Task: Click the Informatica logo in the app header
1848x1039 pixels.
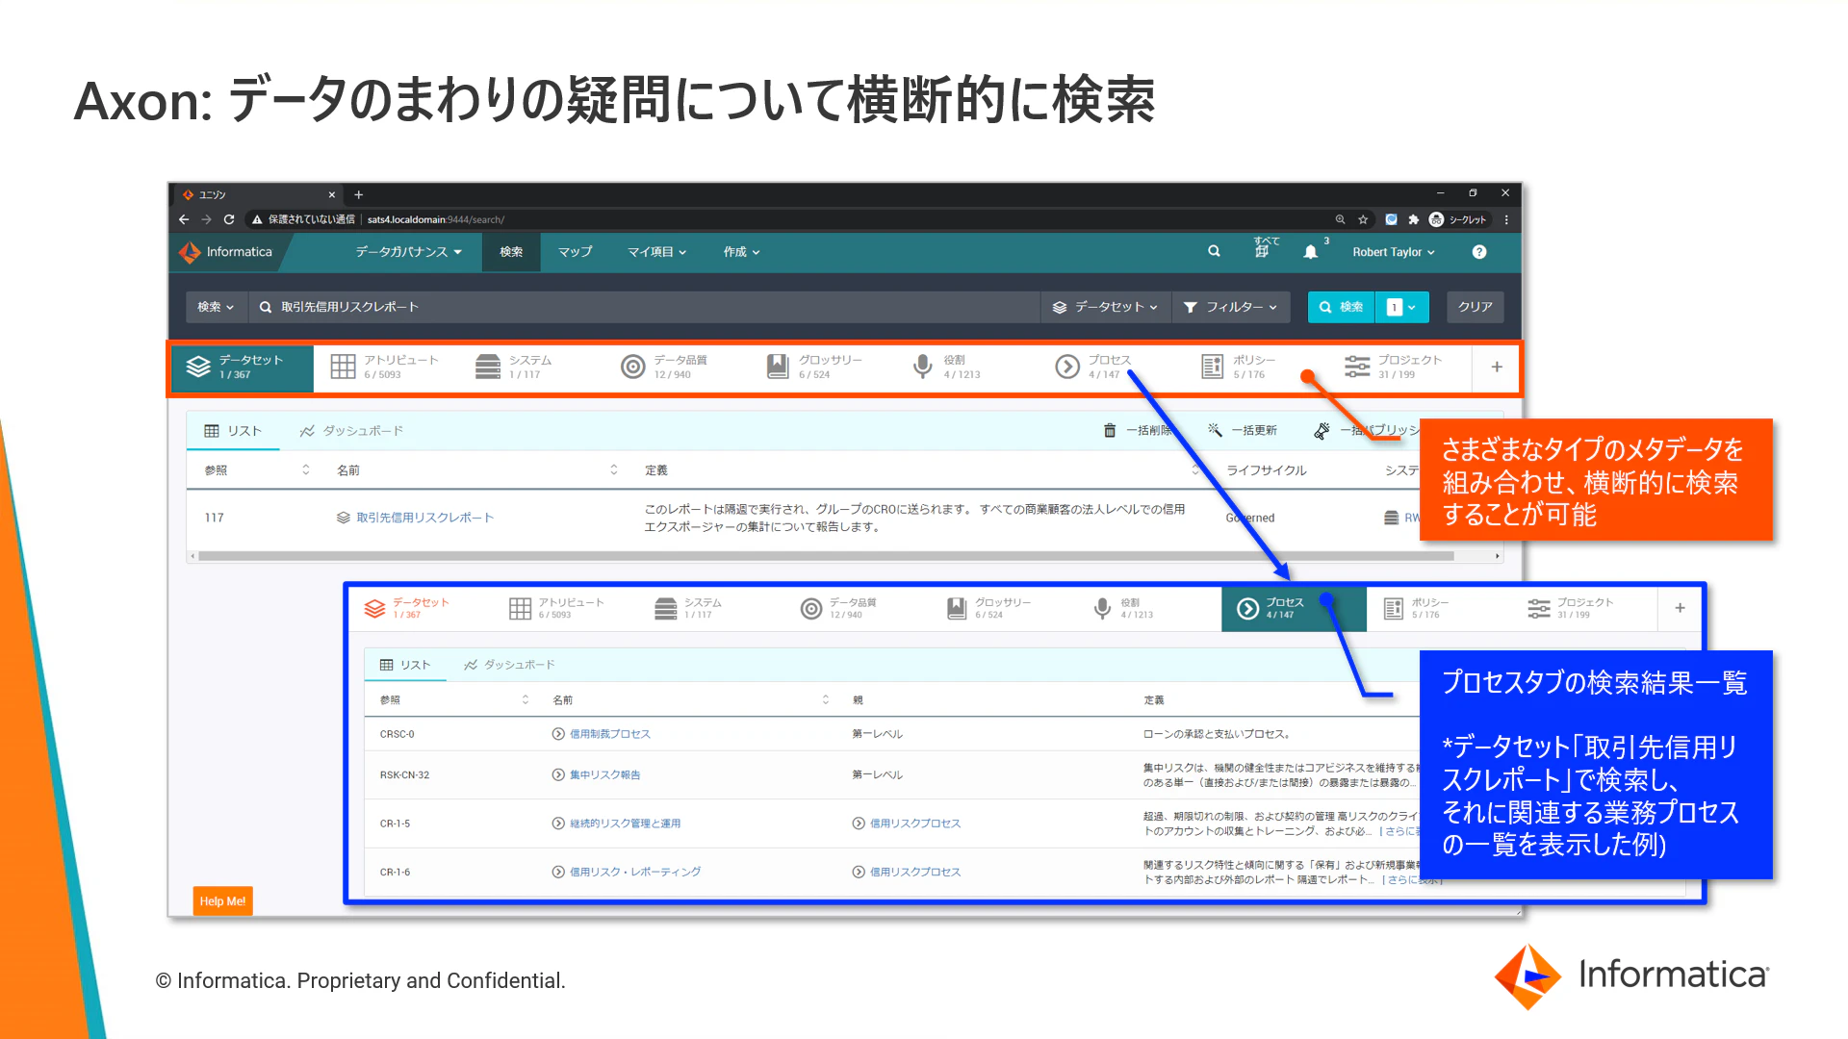Action: pyautogui.click(x=225, y=252)
